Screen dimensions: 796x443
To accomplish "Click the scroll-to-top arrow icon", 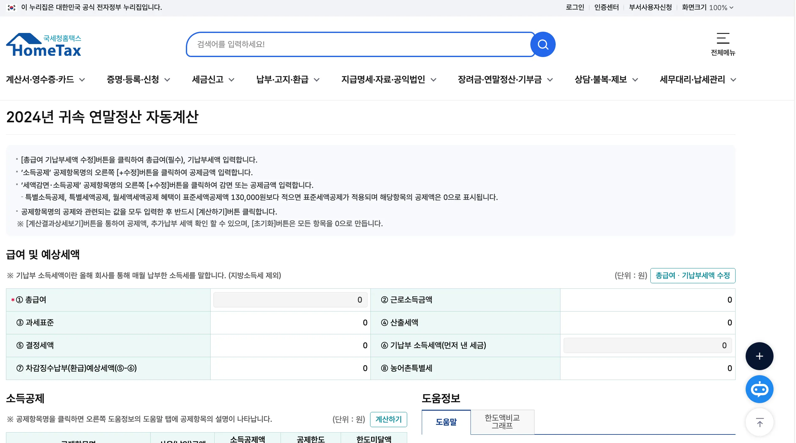I will pyautogui.click(x=759, y=422).
